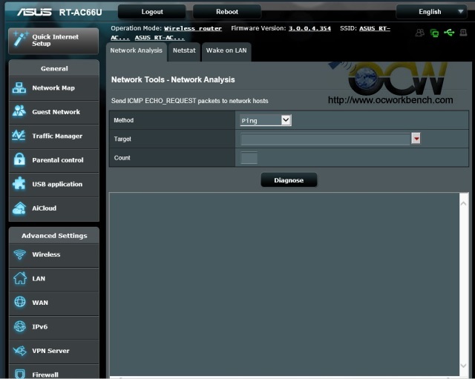This screenshot has width=475, height=379.
Task: Open AiCloud menu label
Action: 45,208
